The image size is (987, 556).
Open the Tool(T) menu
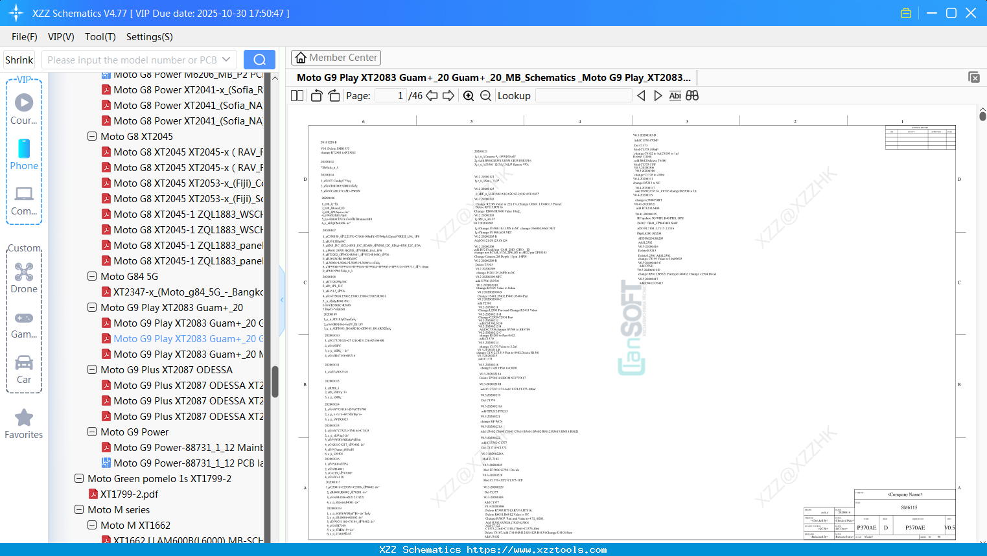100,37
